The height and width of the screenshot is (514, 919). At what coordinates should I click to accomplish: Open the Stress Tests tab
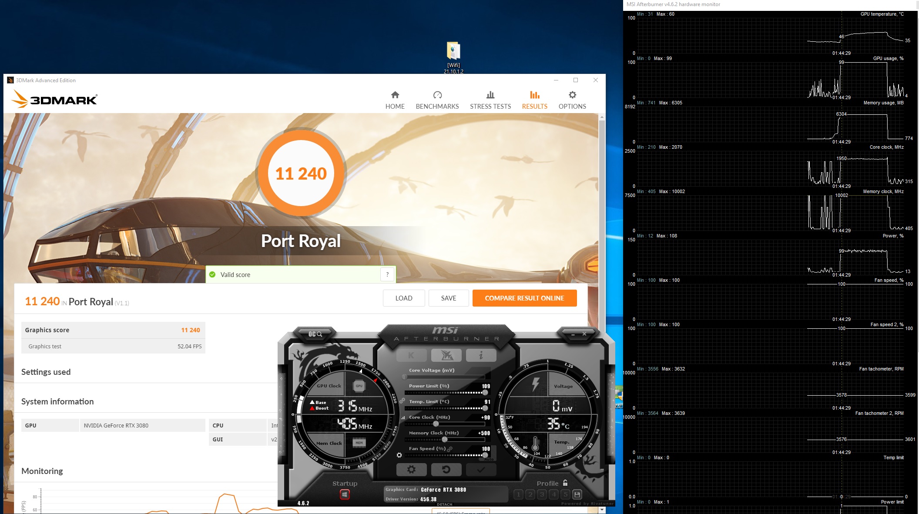click(490, 100)
